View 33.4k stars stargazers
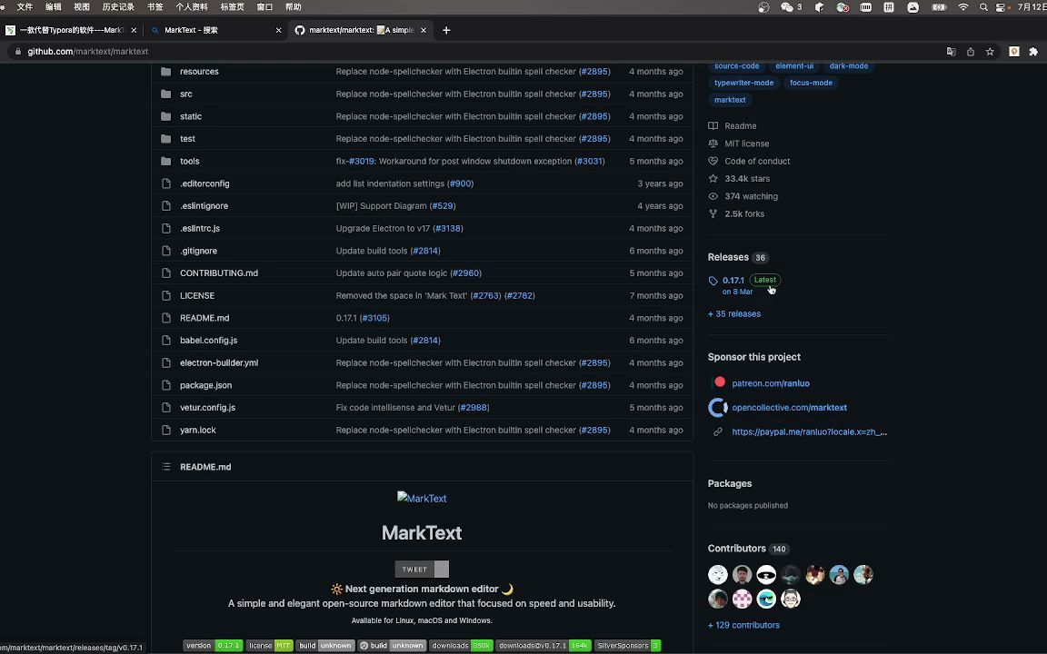This screenshot has height=654, width=1047. pos(739,179)
